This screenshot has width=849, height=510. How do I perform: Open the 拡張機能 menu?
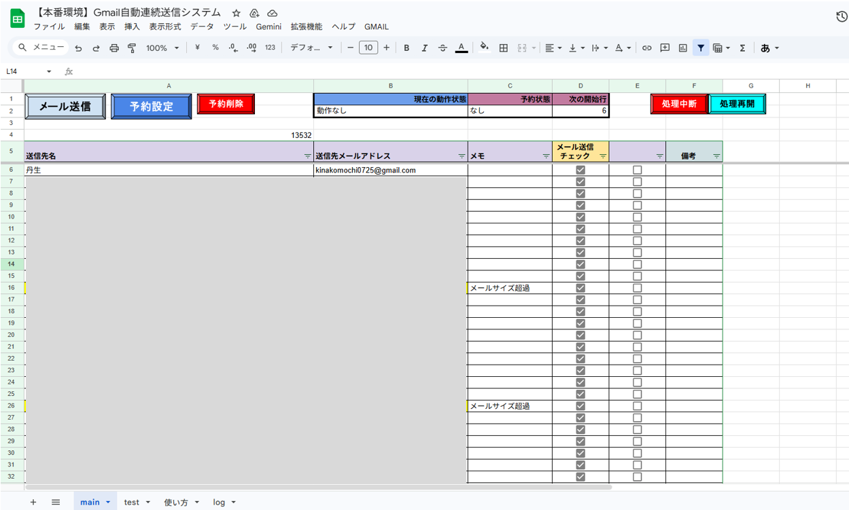click(306, 26)
